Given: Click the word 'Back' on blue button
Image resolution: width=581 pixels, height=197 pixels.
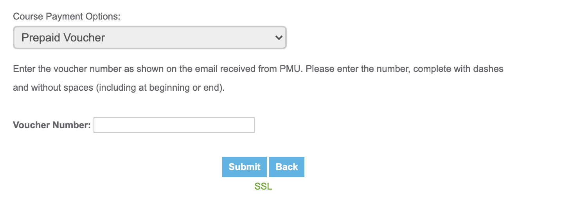Looking at the screenshot, I should tap(287, 167).
